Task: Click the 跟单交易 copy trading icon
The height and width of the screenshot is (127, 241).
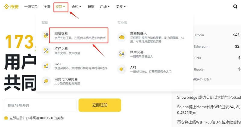Action: (122, 54)
